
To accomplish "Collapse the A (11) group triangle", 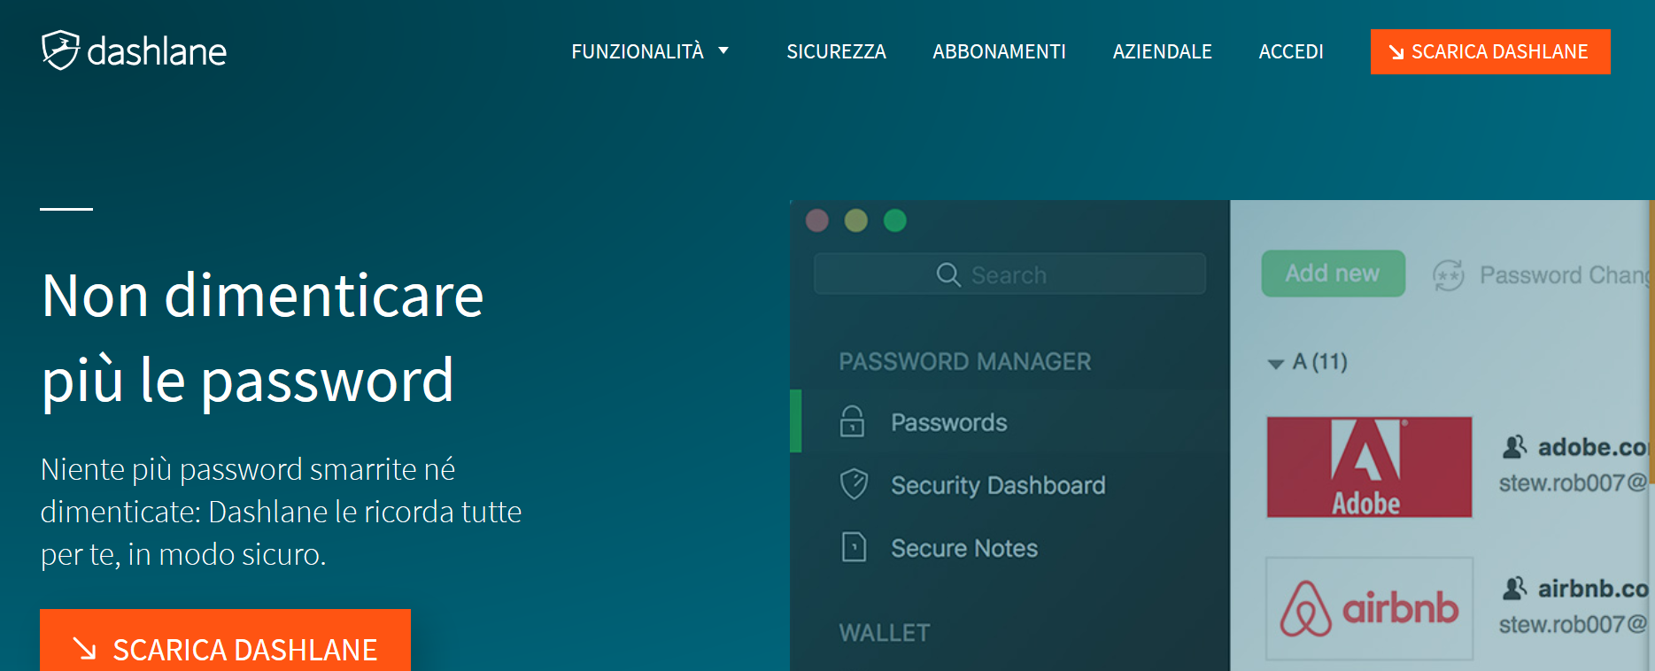I will (1276, 363).
